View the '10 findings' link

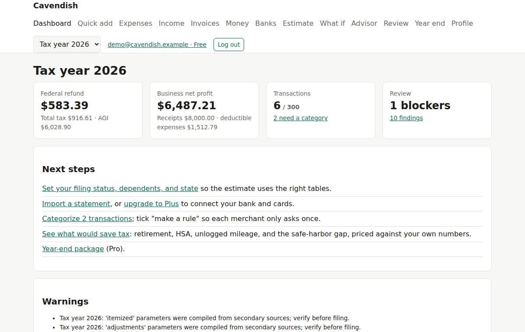click(x=406, y=118)
